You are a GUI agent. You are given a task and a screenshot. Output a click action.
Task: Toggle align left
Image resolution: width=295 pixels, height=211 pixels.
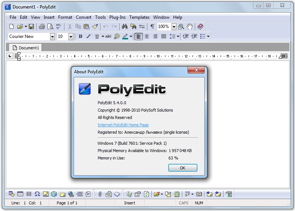point(138,36)
